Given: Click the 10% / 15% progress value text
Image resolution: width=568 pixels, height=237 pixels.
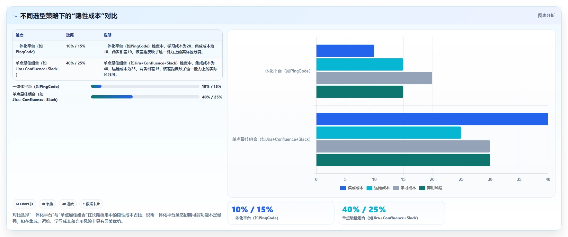Looking at the screenshot, I should 211,87.
